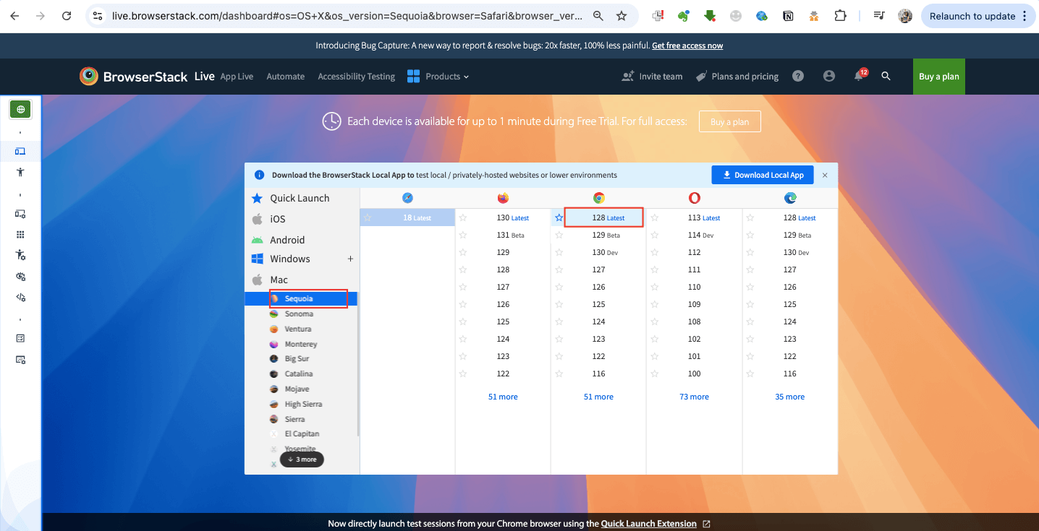Expand 35 more Edge versions
Image resolution: width=1039 pixels, height=531 pixels.
click(790, 397)
